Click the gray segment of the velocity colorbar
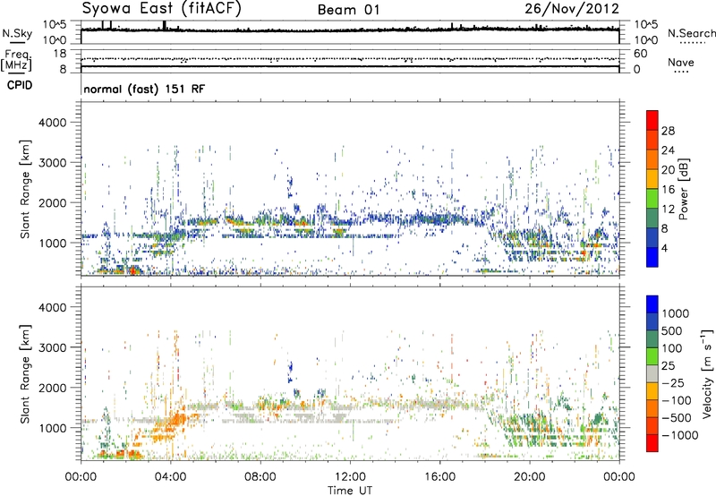 (652, 373)
